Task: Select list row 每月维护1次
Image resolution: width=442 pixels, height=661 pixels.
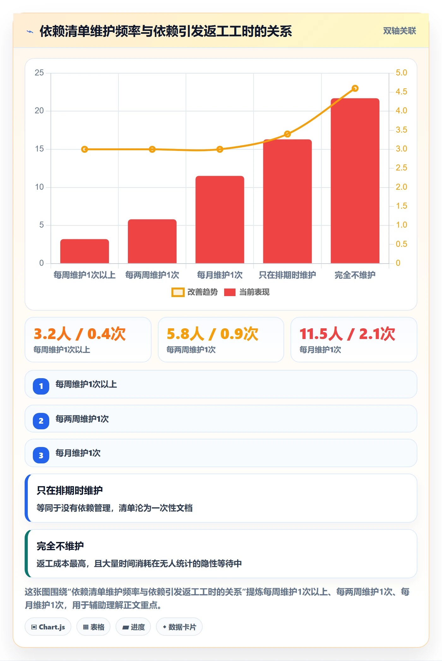Action: [x=221, y=453]
